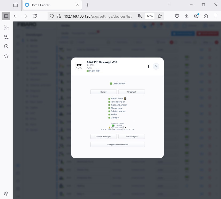Click the Scharf arm button

tap(103, 92)
